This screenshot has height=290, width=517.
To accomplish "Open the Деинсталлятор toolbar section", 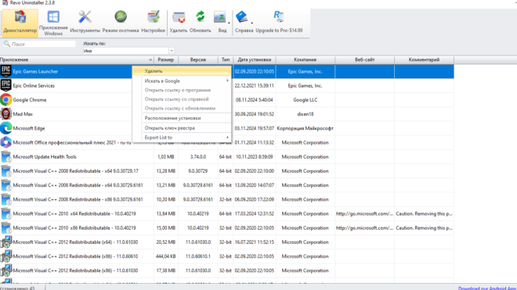I will pos(20,23).
